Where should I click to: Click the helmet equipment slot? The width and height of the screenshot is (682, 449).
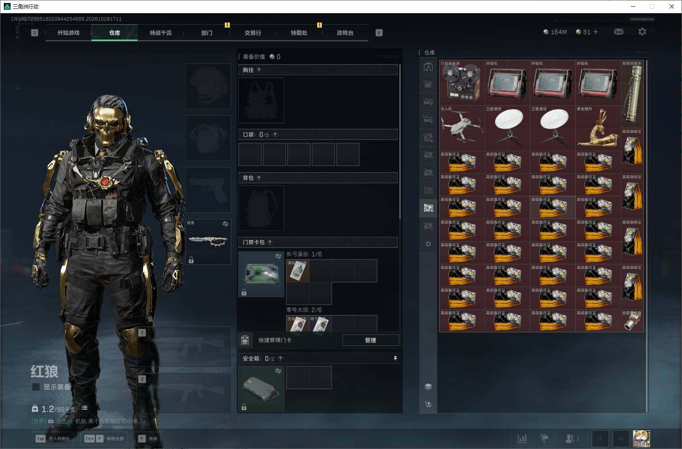click(x=208, y=86)
